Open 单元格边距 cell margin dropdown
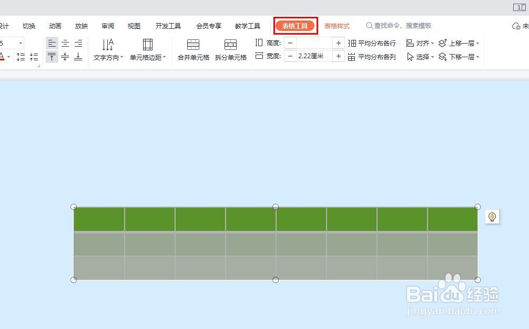 148,50
